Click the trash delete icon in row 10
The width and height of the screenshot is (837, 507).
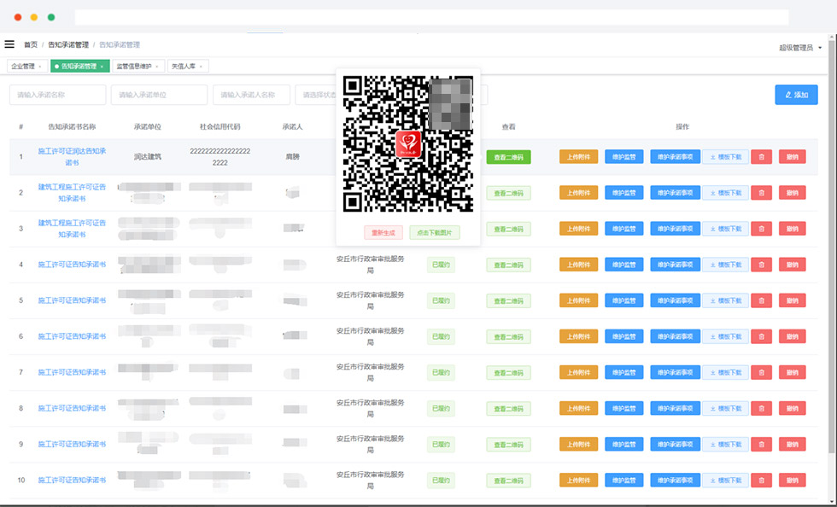[x=761, y=481]
